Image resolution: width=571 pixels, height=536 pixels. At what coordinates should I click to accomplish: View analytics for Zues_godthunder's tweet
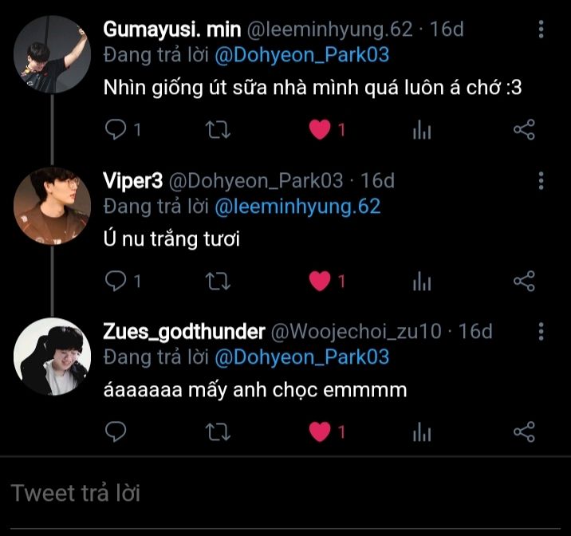pos(422,432)
